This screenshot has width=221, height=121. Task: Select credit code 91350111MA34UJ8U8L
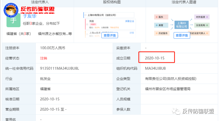point(59,68)
